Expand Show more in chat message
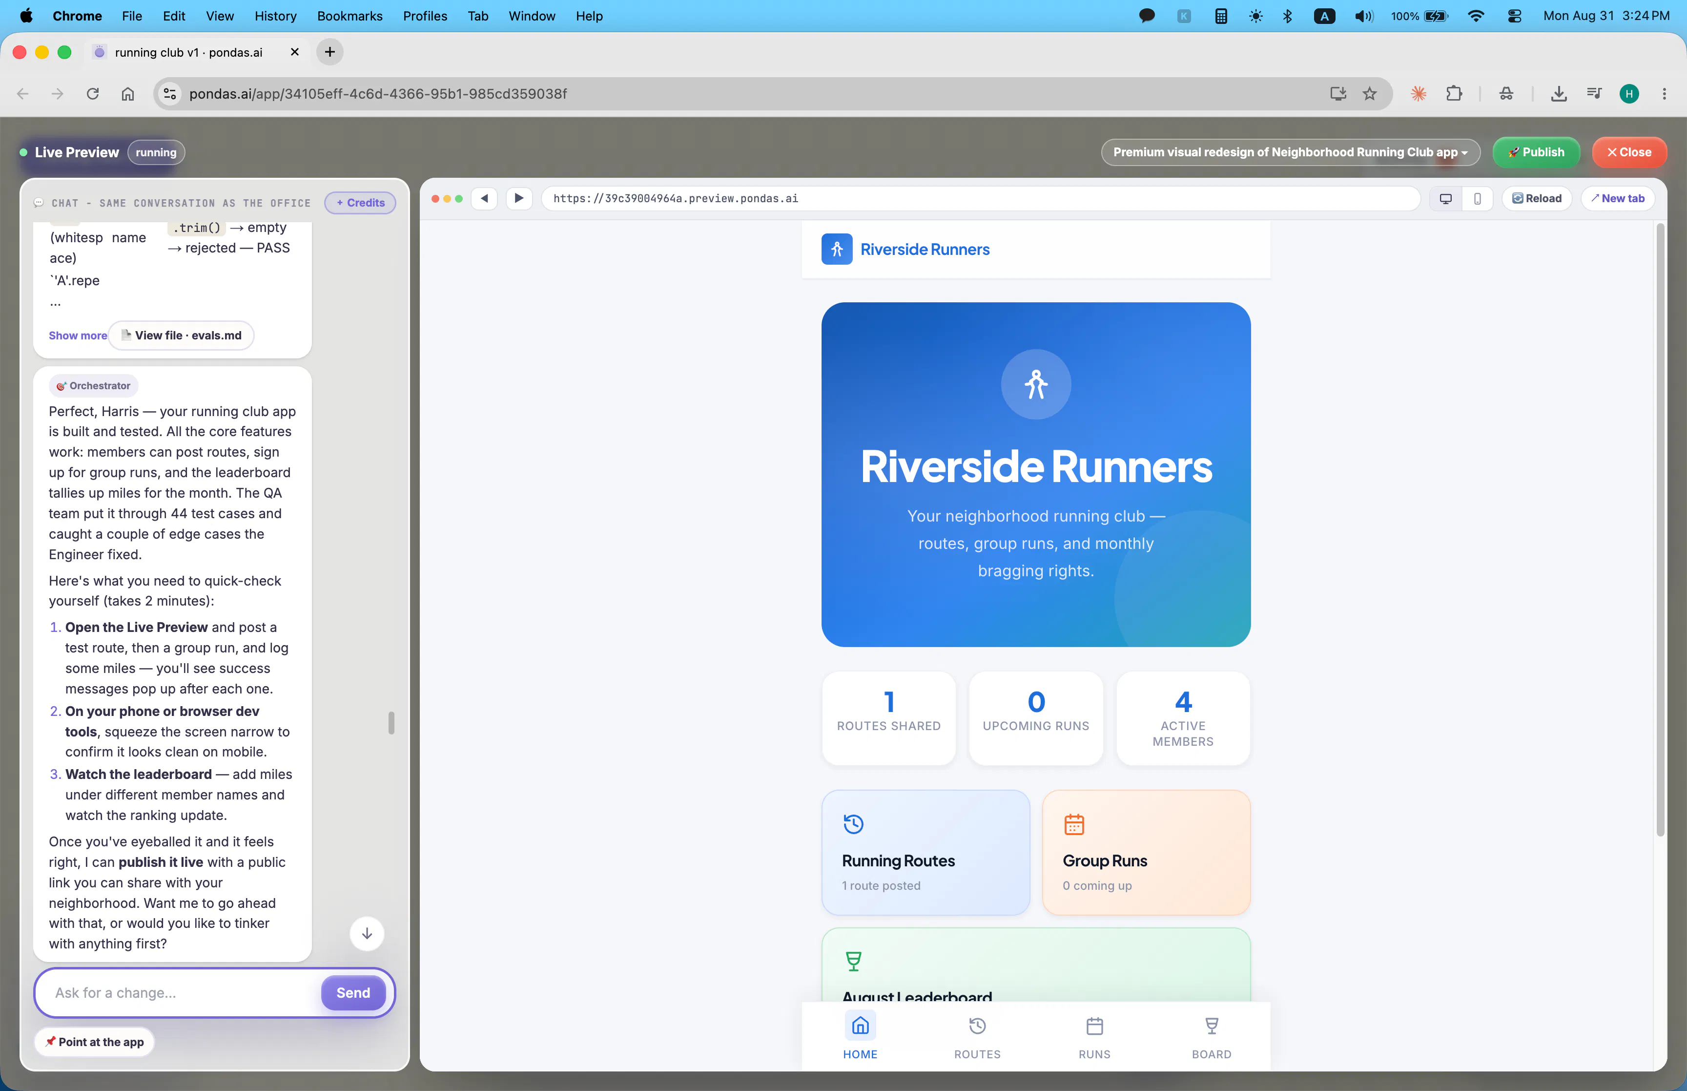The image size is (1687, 1091). pos(78,336)
